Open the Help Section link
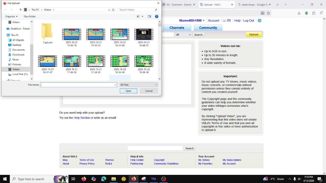 [x=82, y=118]
